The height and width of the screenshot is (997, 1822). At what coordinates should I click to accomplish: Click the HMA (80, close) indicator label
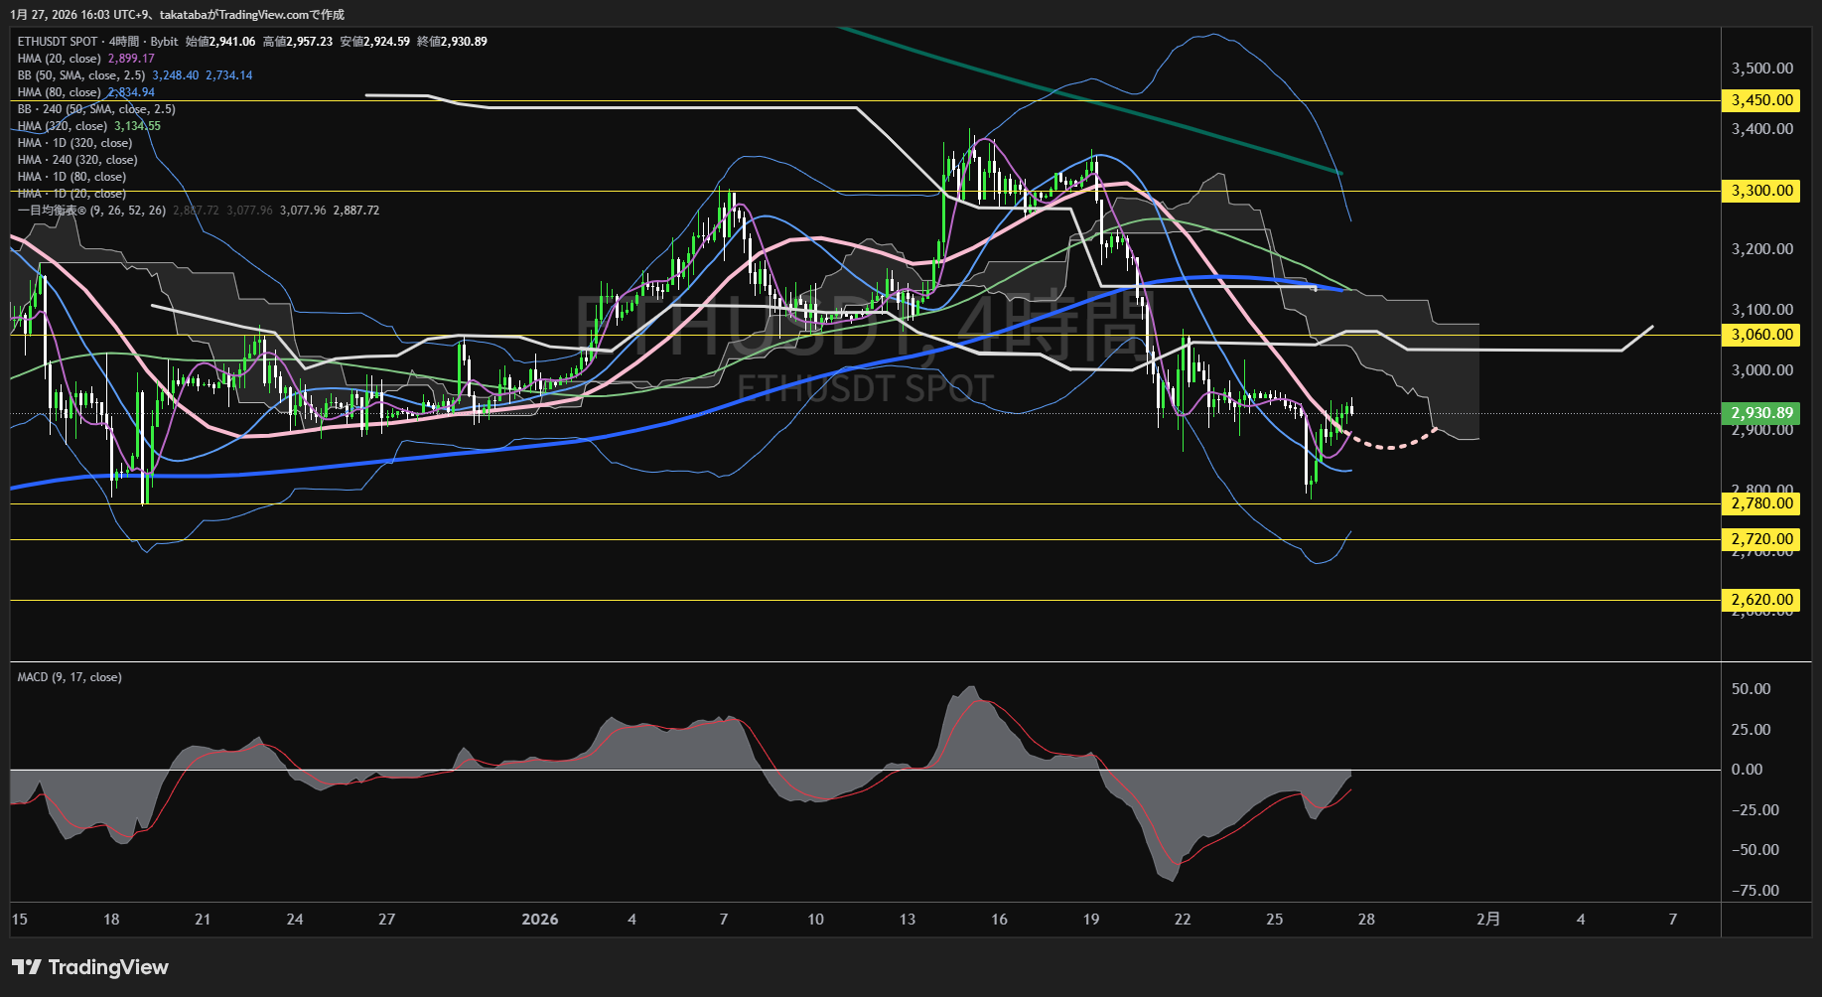(x=60, y=92)
